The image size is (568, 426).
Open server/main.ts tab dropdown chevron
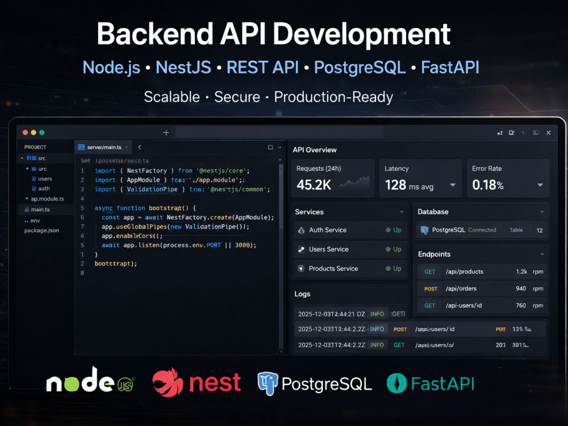click(127, 148)
